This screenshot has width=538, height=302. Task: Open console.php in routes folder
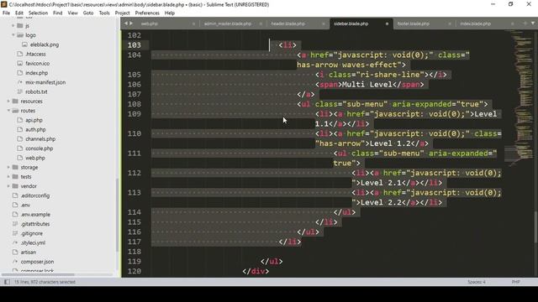click(x=40, y=148)
